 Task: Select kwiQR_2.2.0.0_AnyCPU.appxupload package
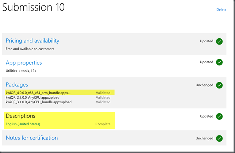pos(32,97)
